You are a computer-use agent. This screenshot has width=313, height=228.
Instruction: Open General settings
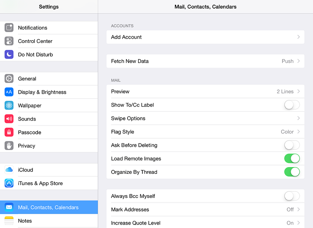49,78
